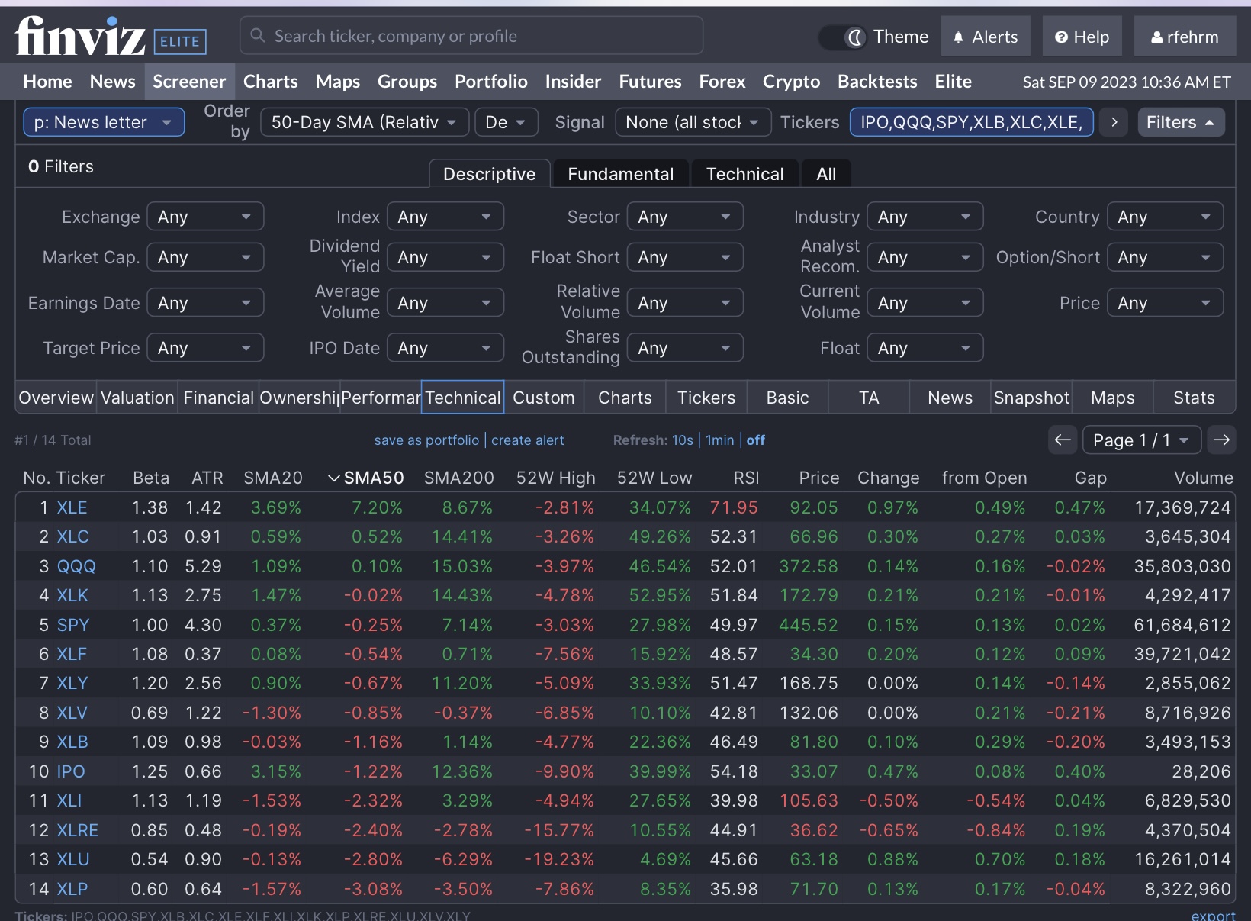Focus the ticker search field
The image size is (1251, 921).
coord(471,36)
